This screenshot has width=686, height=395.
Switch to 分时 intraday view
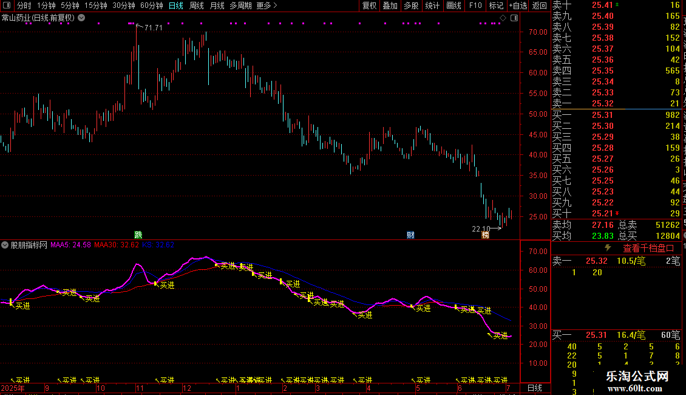[x=24, y=5]
